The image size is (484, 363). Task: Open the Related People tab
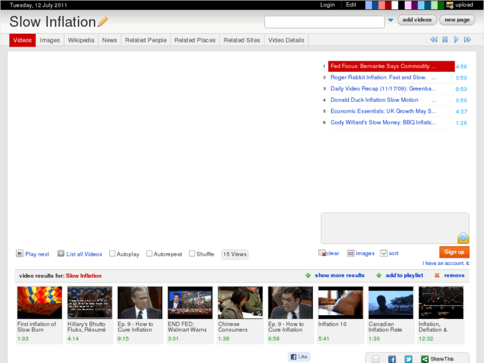(145, 40)
